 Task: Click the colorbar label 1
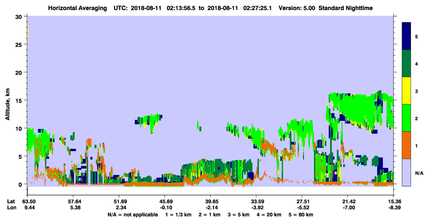click(416, 145)
